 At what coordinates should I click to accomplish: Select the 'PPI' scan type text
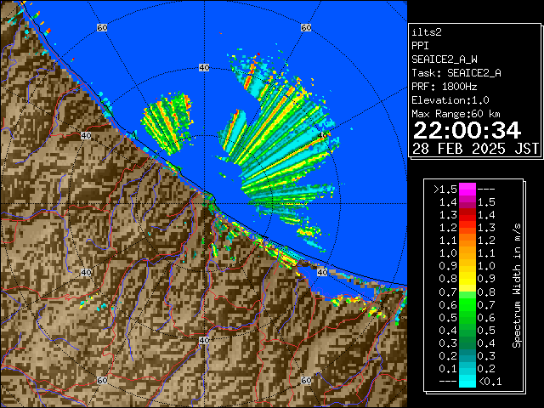tap(420, 46)
